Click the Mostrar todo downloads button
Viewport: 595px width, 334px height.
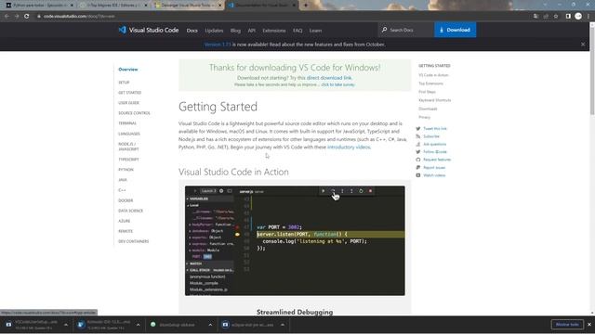[x=567, y=325]
